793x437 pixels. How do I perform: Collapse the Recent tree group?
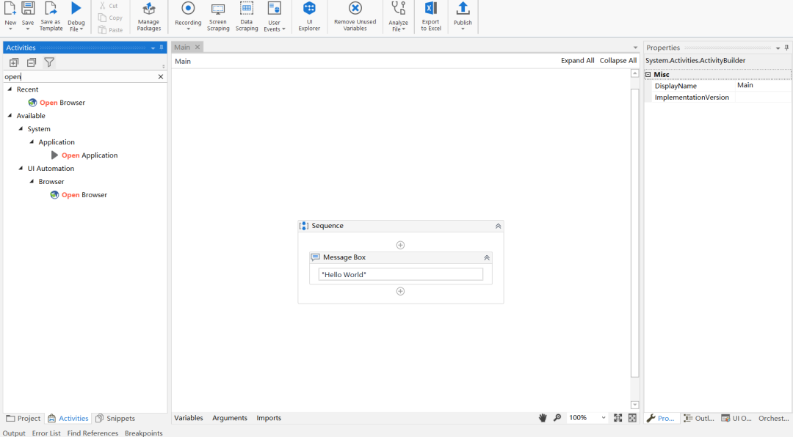10,89
